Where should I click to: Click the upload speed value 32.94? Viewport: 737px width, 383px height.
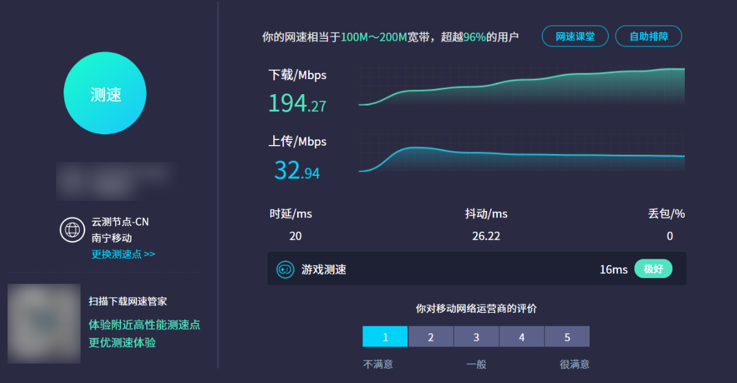tap(297, 170)
